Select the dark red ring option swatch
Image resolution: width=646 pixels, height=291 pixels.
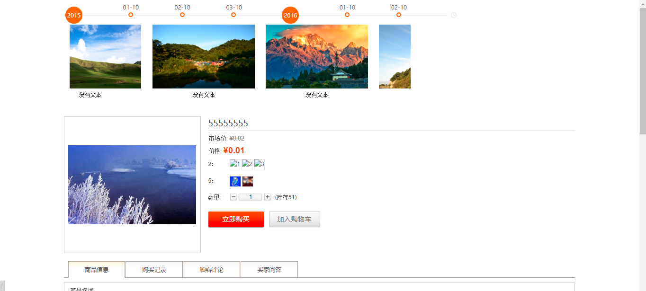[x=248, y=181]
